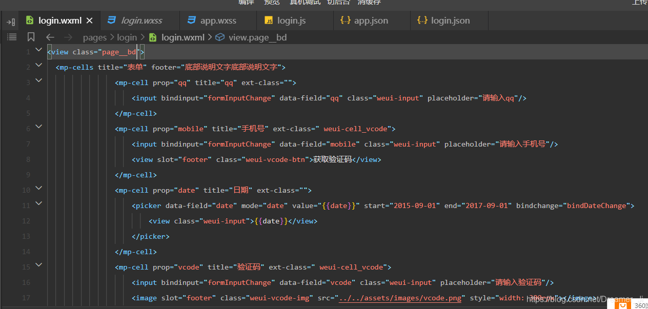Screen dimensions: 648x309
Task: Toggle the sidebar panel icon left of tabs
Action: (11, 22)
